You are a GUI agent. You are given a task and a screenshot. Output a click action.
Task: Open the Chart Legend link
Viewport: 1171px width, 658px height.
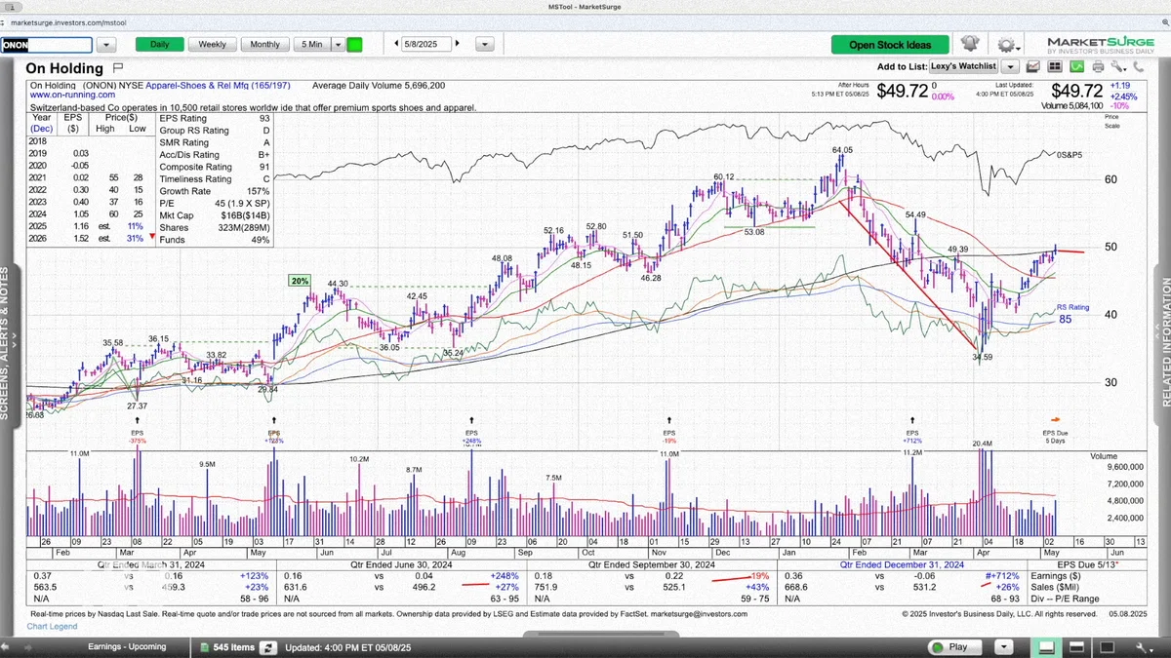(52, 626)
